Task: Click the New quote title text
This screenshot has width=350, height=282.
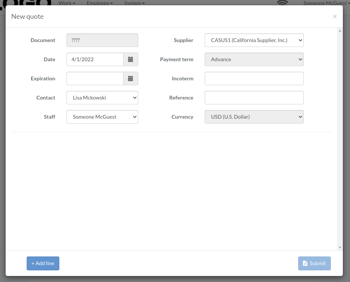Action: 27,17
